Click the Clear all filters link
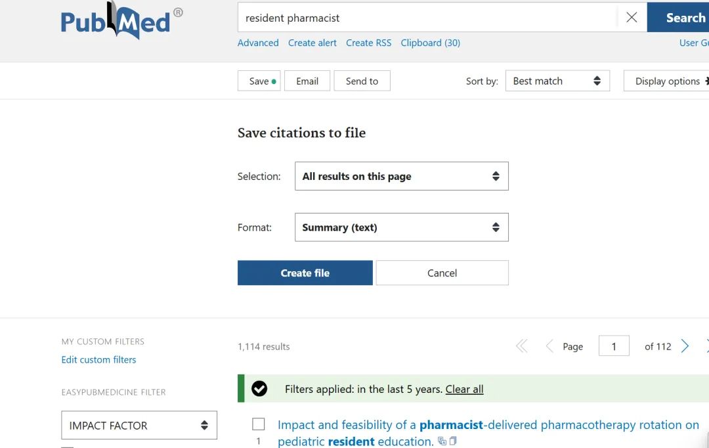The image size is (709, 448). [464, 389]
